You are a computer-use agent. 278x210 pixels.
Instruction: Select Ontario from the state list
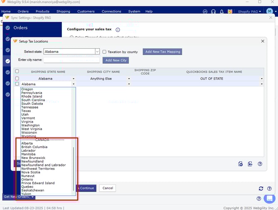point(27,180)
